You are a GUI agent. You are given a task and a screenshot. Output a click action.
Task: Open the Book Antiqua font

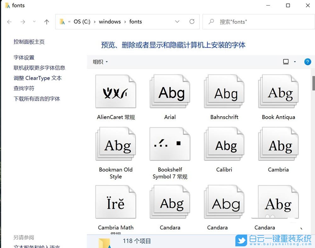click(x=278, y=91)
